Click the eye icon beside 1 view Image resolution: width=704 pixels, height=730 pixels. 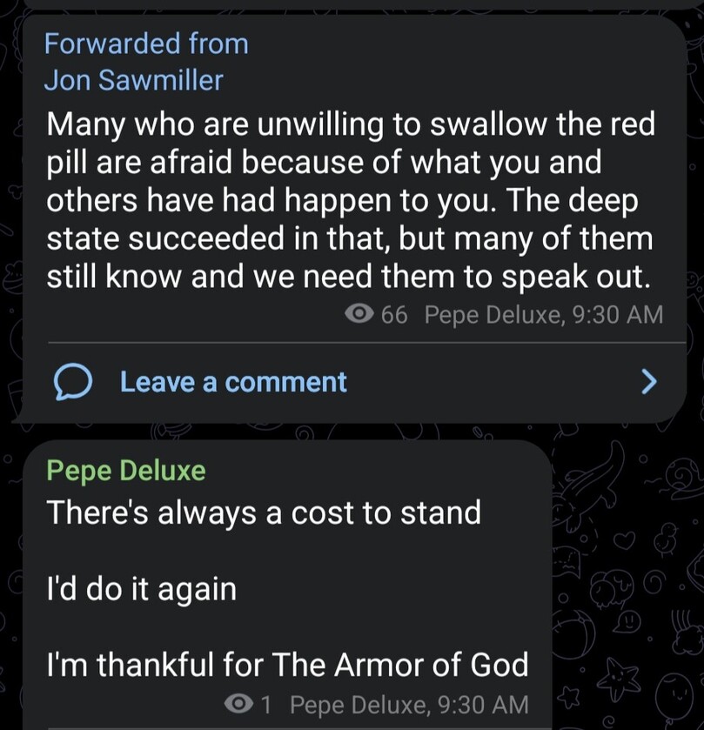[x=238, y=703]
